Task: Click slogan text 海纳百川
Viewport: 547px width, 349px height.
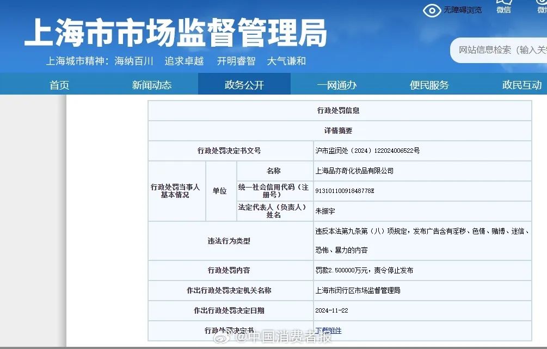Action: 134,61
